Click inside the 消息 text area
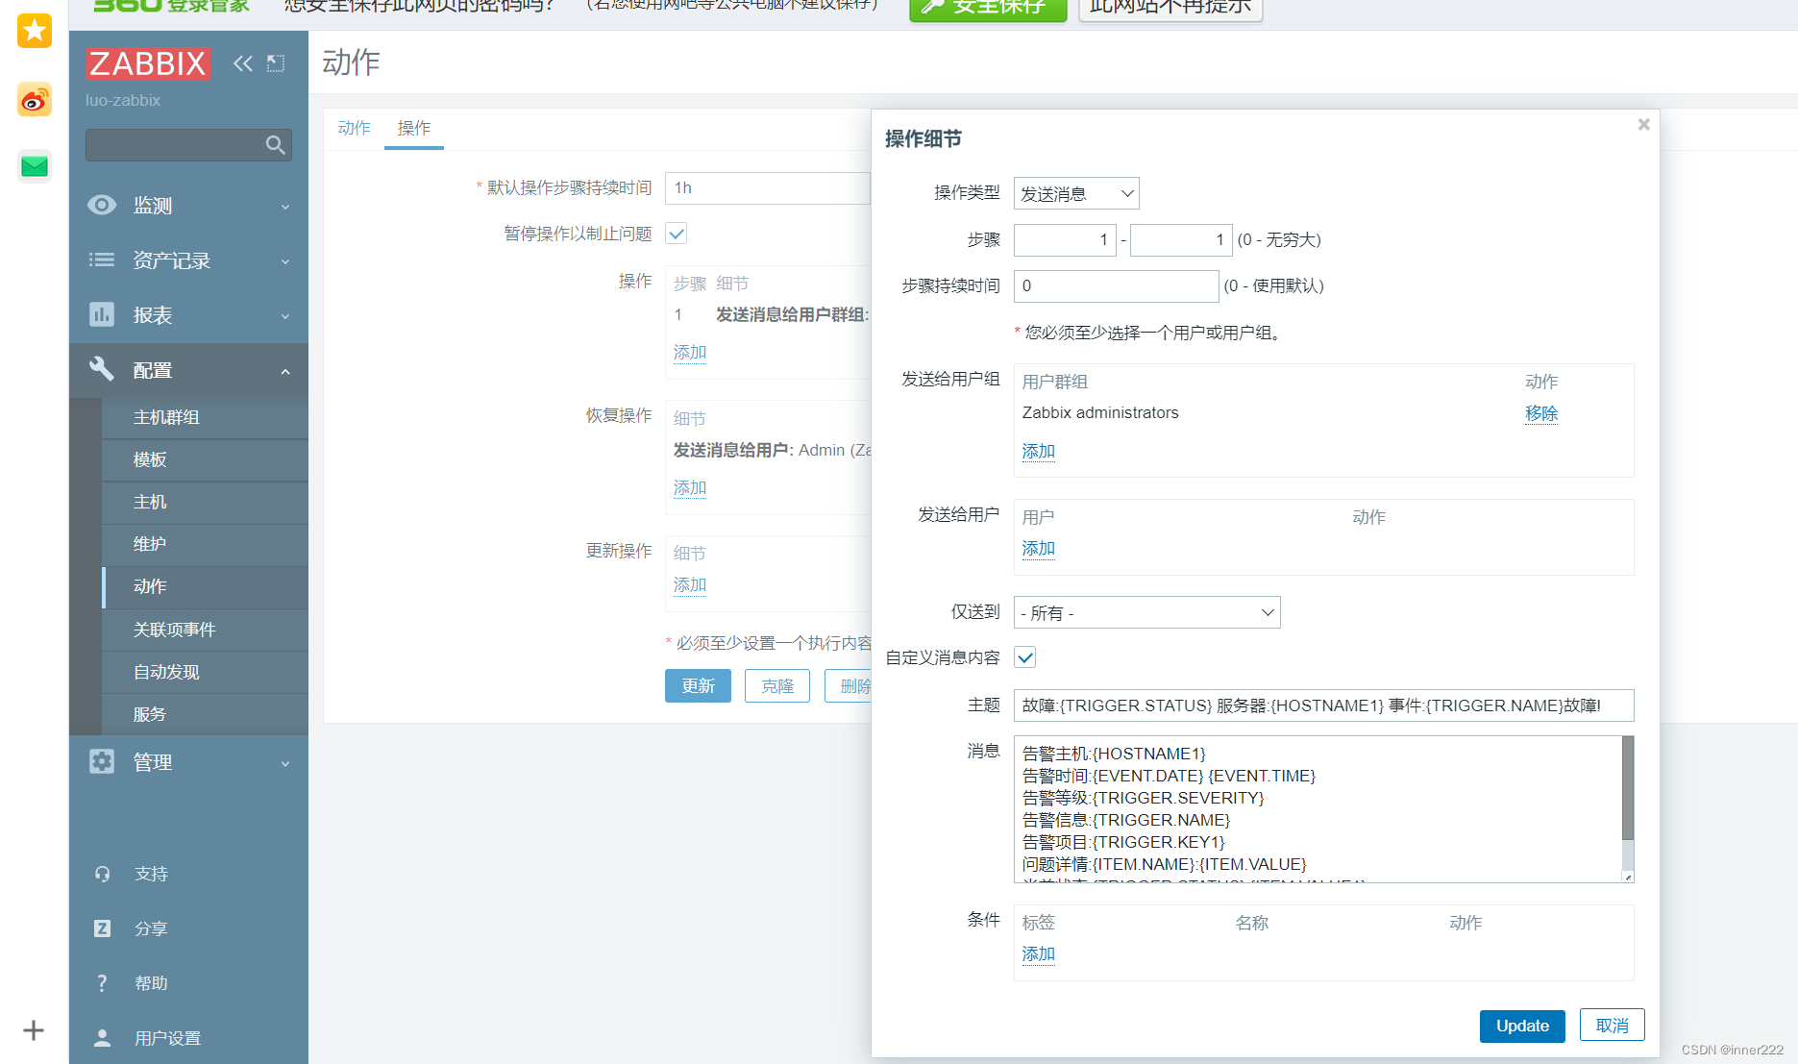This screenshot has width=1798, height=1064. (1317, 809)
